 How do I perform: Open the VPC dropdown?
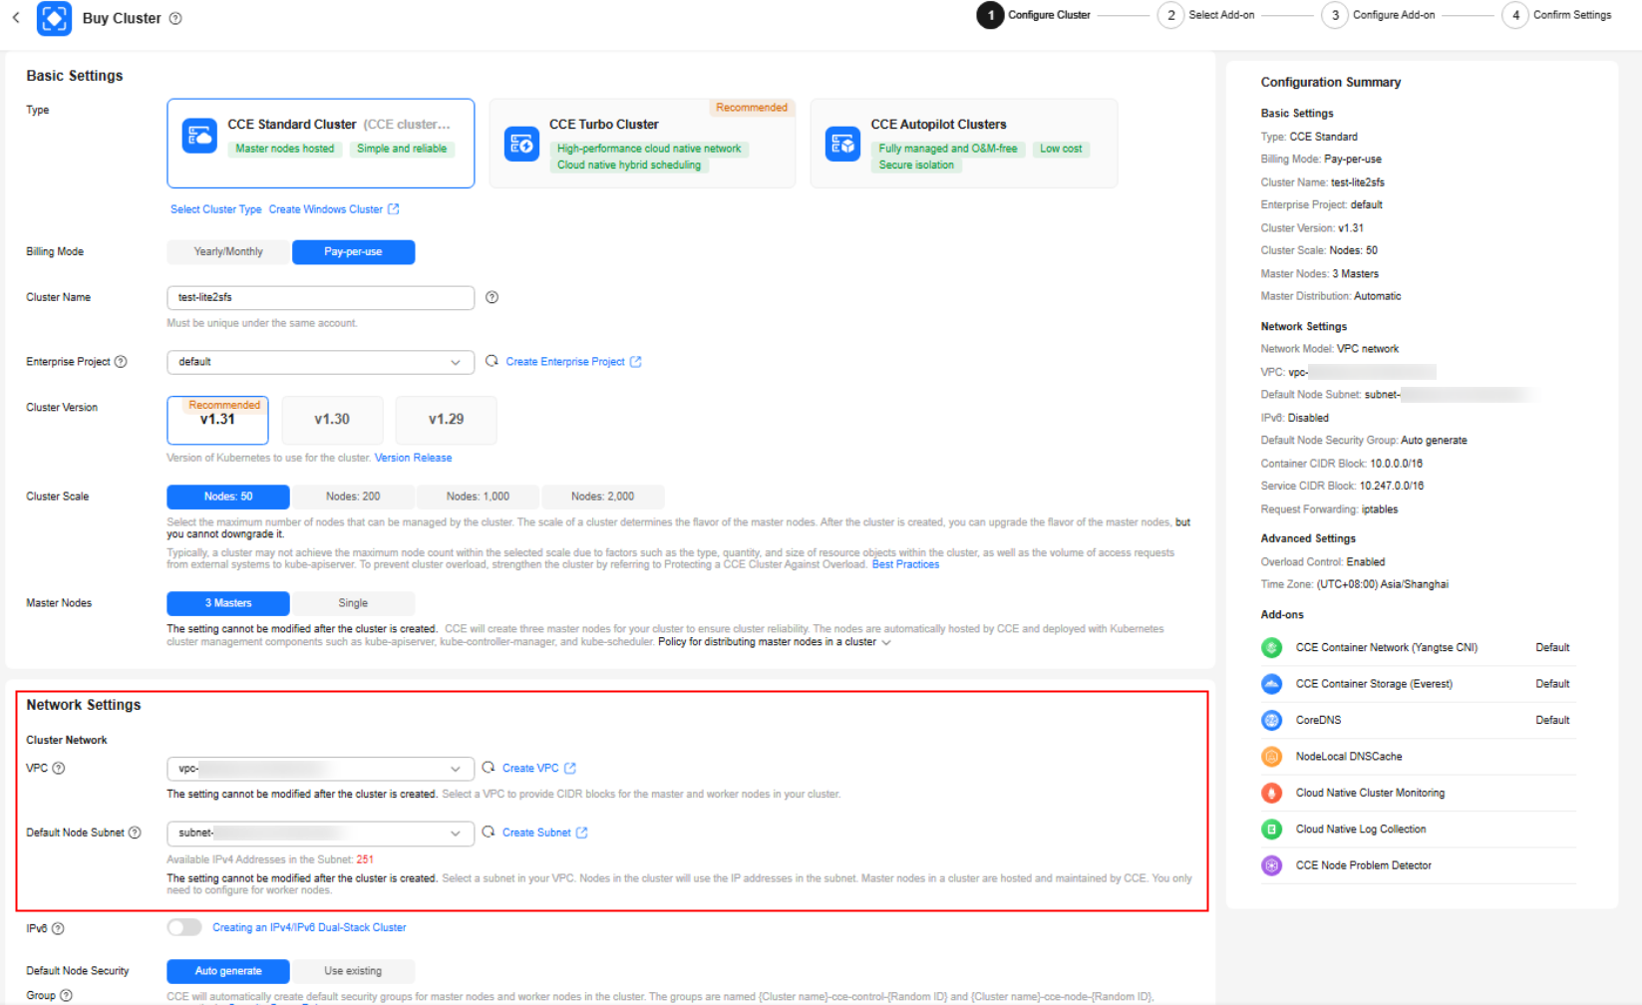(320, 769)
